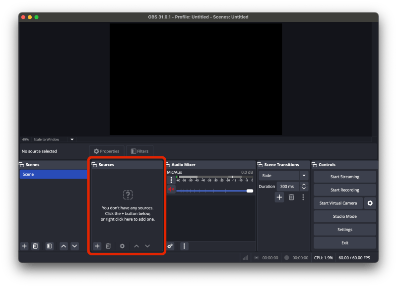Screen dimensions: 397x287
Task: Adjust the Mic/Aux volume slider handle
Action: click(x=250, y=191)
